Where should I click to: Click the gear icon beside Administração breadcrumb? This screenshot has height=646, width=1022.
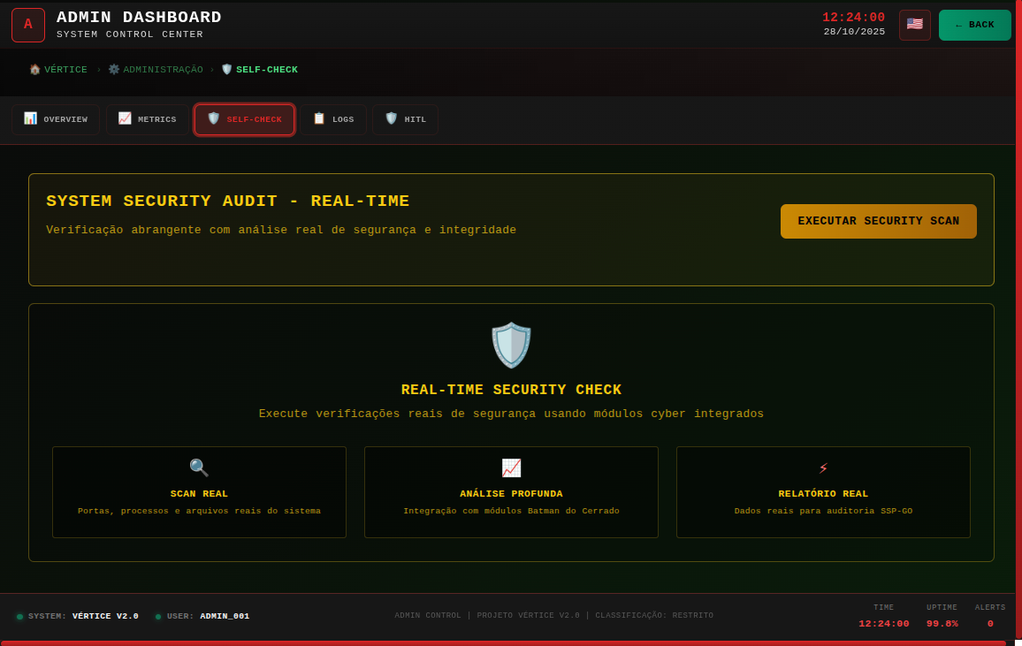[112, 69]
